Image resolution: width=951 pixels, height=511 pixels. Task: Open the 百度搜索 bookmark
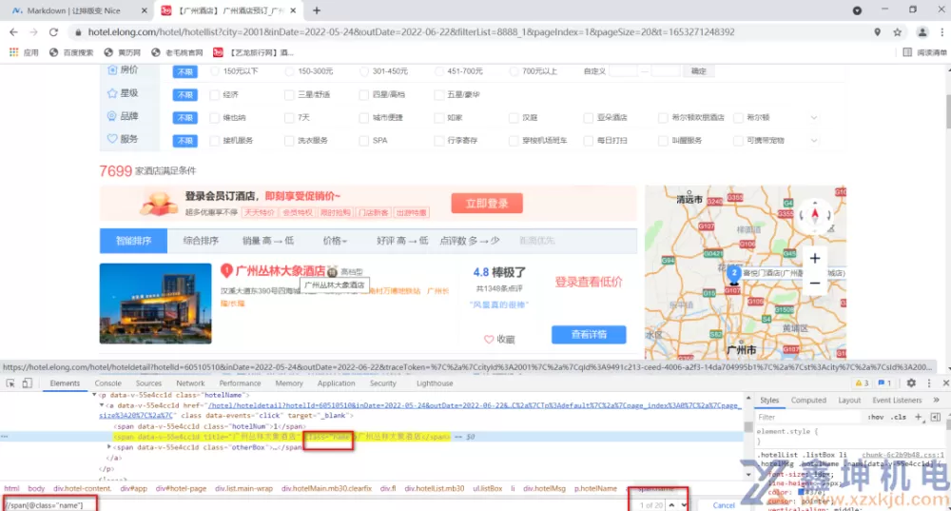tap(71, 52)
